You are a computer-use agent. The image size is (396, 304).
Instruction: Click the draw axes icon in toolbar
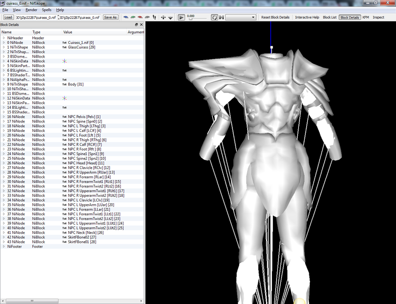coord(163,17)
